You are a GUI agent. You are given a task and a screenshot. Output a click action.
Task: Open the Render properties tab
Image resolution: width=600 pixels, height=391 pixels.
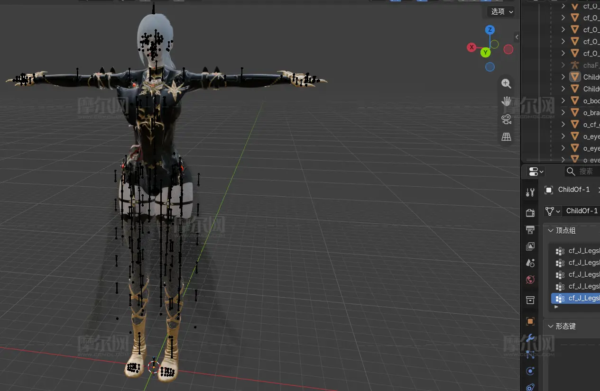tap(530, 213)
